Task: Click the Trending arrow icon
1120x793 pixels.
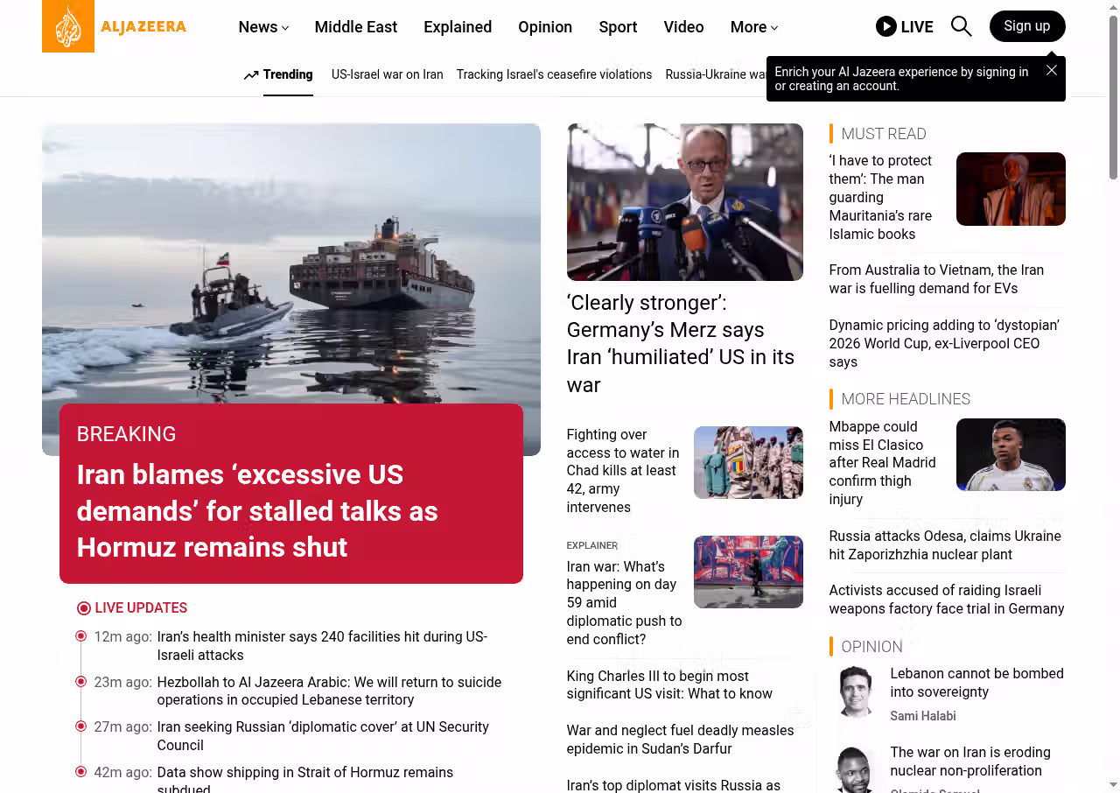Action: coord(251,75)
